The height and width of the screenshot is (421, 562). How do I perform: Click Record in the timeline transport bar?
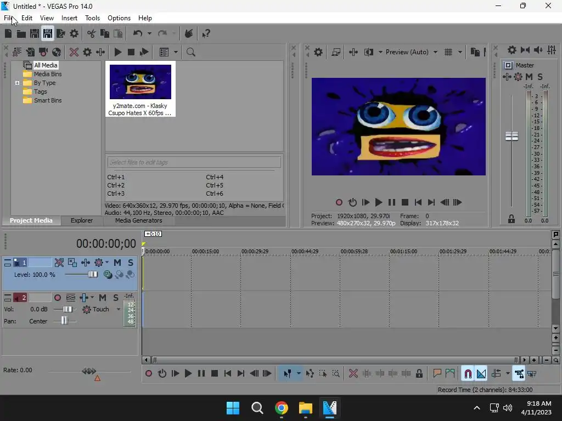pyautogui.click(x=149, y=374)
